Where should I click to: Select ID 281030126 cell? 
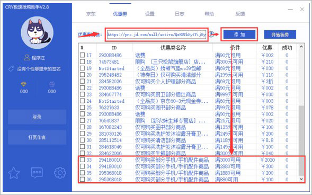coord(110,134)
